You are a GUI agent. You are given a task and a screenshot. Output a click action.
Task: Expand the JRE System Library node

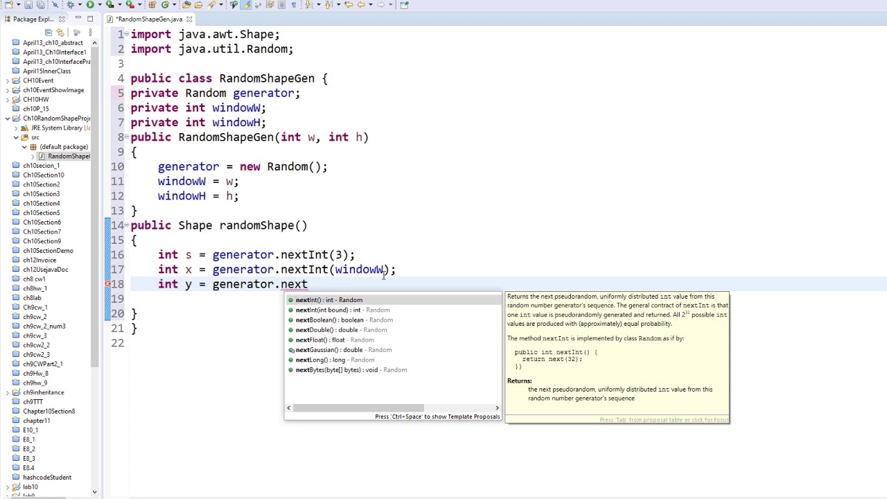pos(16,128)
